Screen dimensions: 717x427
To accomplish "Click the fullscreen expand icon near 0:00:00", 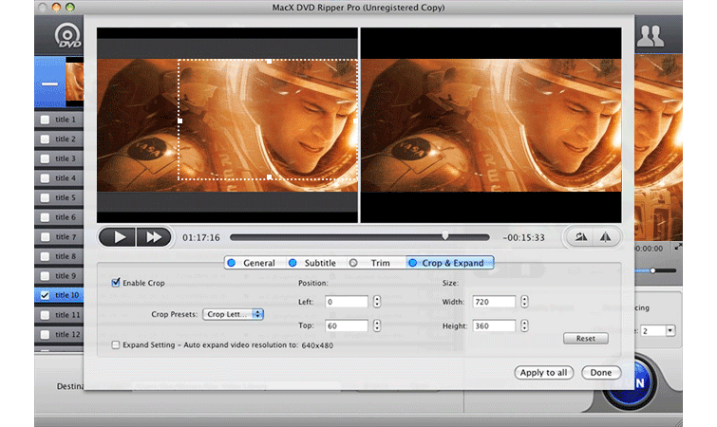I will click(x=678, y=247).
